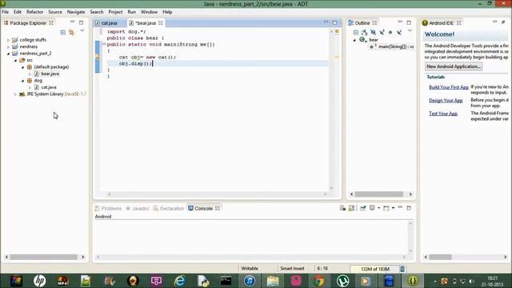Collapse the bear class in Outline

(x=354, y=40)
